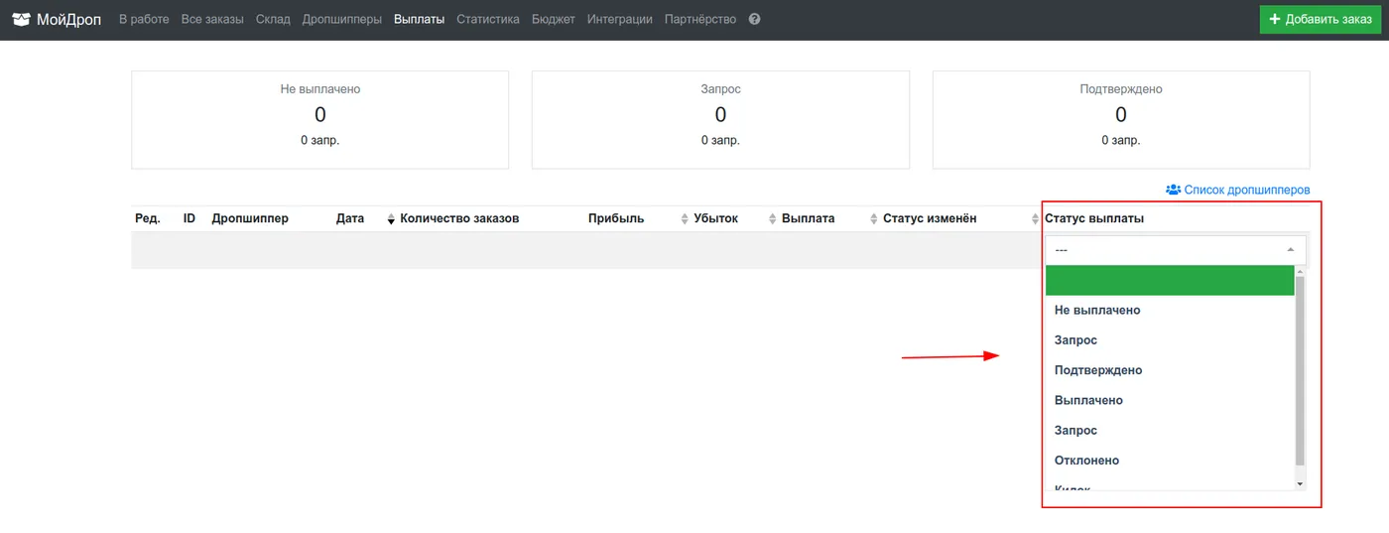Open the Партнёрство page
Viewport: 1389px width, 533px height.
click(x=700, y=19)
